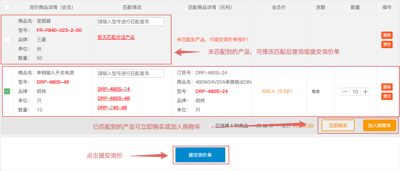Viewport: 400px width, 171px height.
Task: Click the 货期 column header
Action: tap(320, 8)
